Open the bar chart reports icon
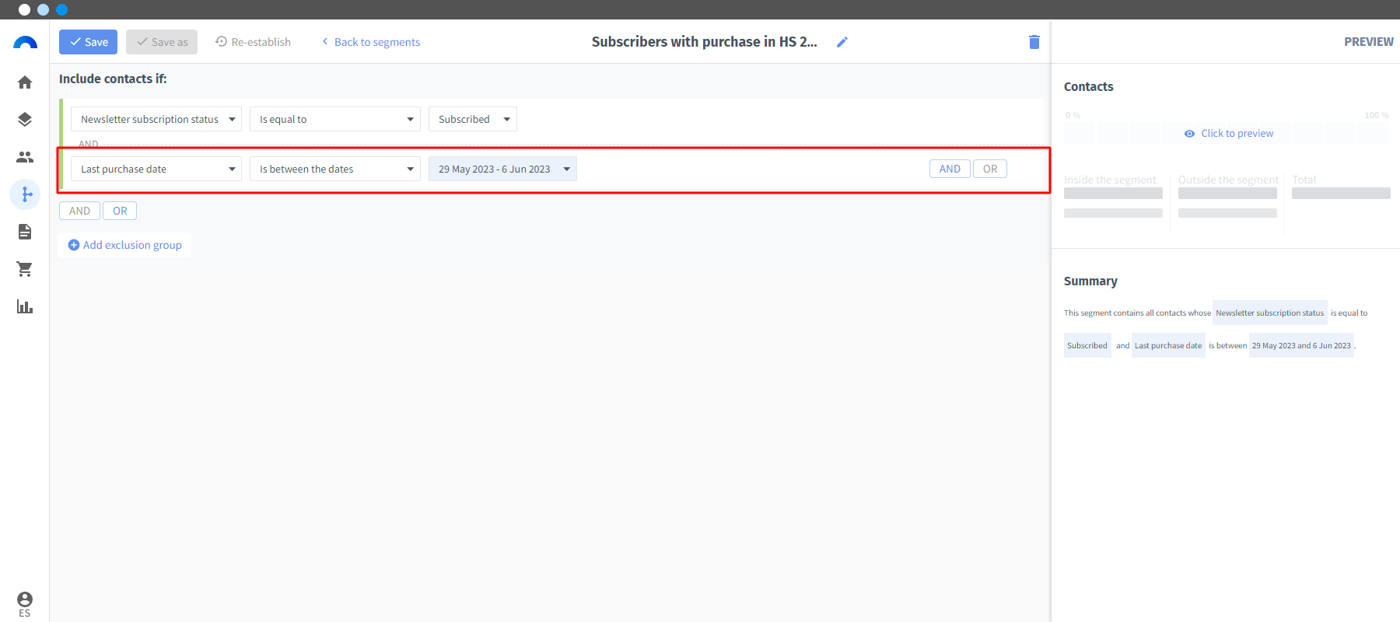The image size is (1400, 622). [x=25, y=306]
